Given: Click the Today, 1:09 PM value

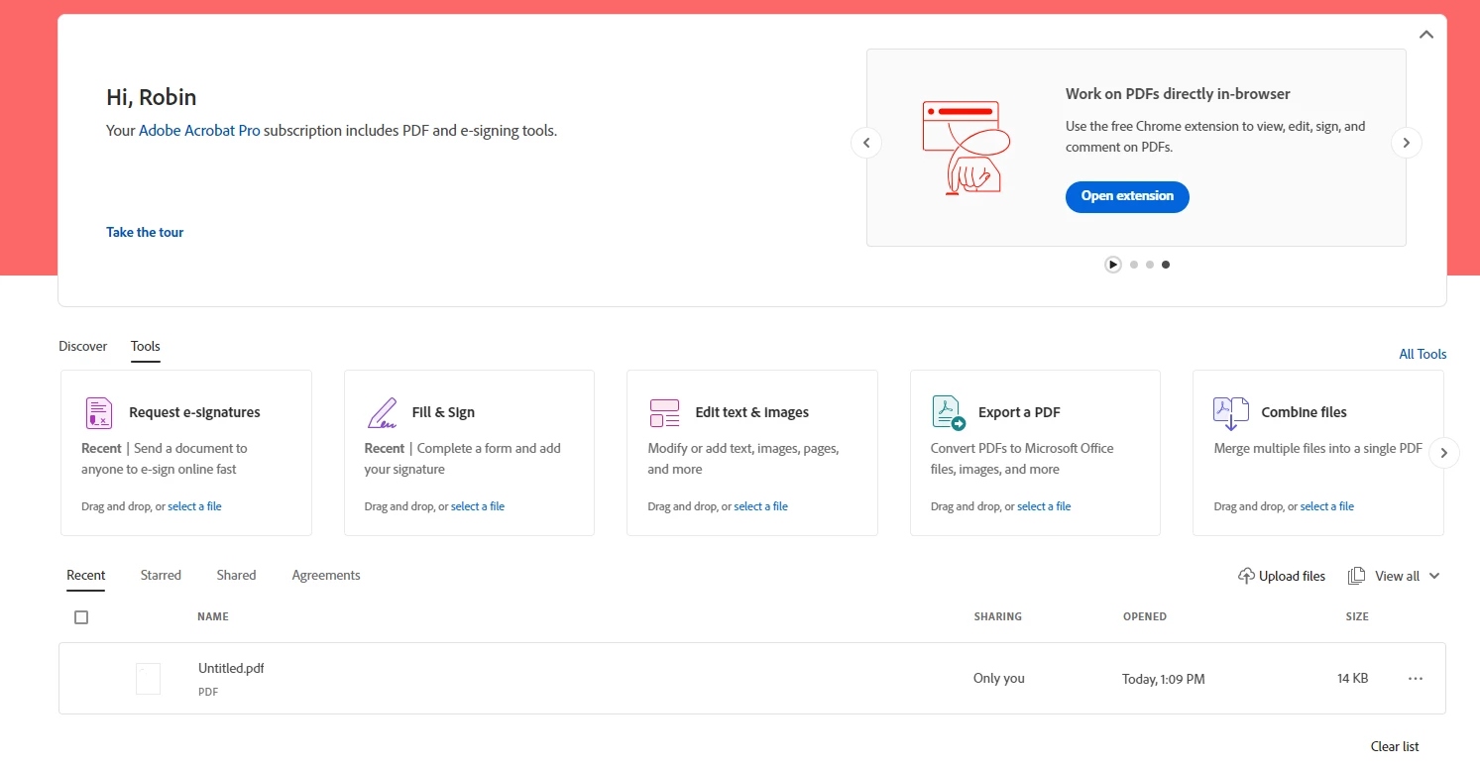Looking at the screenshot, I should pyautogui.click(x=1164, y=679).
